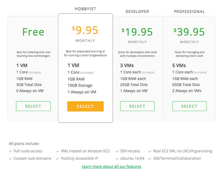Click the checkmark beside Full sudo access

[10, 151]
